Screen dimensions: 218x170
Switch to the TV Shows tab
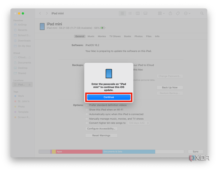[x=115, y=36]
